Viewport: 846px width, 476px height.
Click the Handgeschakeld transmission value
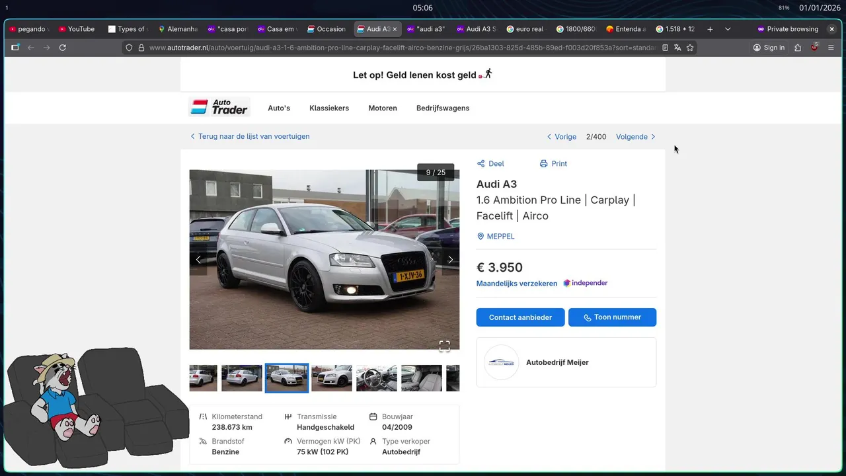(326, 427)
